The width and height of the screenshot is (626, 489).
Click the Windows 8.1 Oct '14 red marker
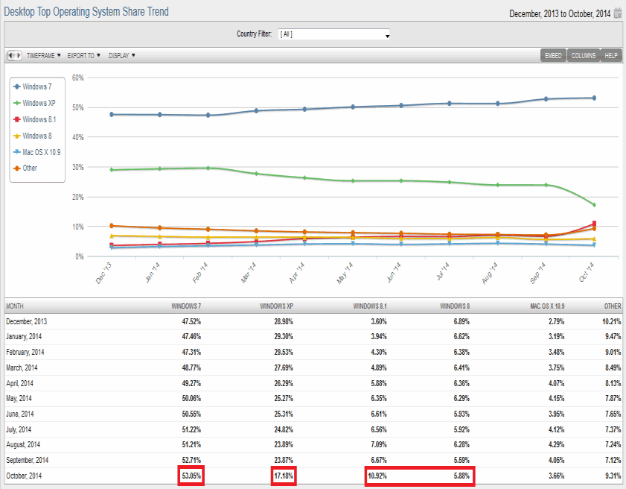coord(594,224)
